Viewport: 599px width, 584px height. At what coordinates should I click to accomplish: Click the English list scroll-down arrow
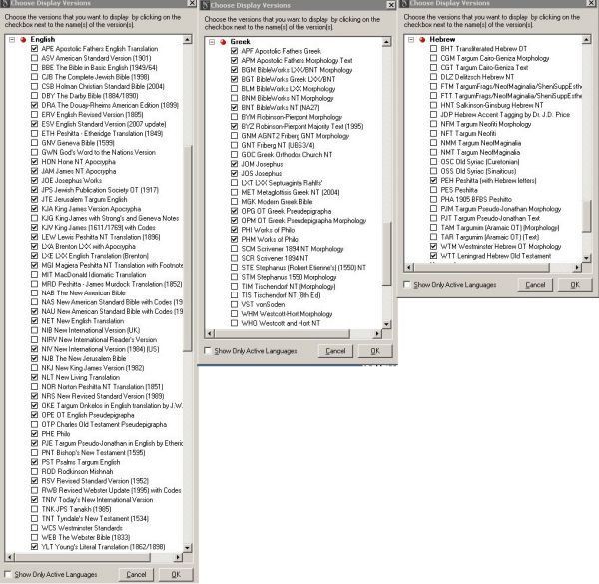pos(188,548)
